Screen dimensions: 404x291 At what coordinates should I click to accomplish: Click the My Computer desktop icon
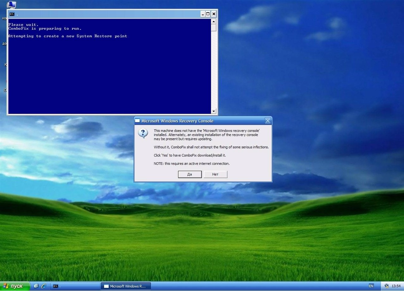click(11, 4)
